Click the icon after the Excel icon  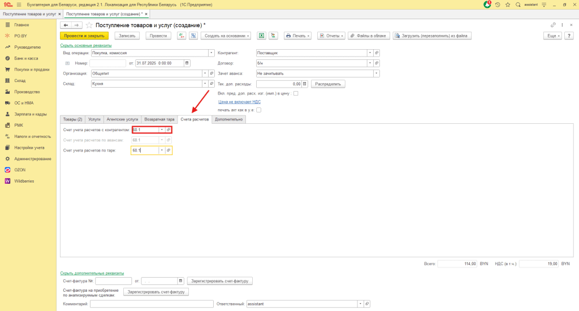pyautogui.click(x=273, y=36)
